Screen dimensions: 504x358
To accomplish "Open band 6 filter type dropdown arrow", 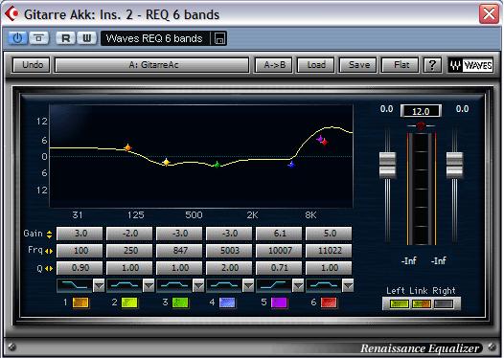I will point(348,285).
